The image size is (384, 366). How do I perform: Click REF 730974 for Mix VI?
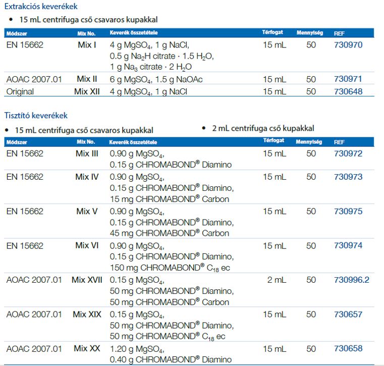click(348, 245)
